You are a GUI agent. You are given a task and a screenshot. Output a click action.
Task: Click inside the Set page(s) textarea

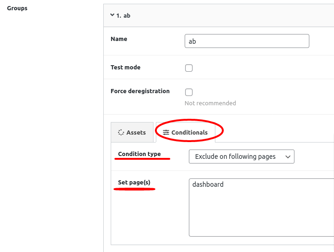(261, 207)
